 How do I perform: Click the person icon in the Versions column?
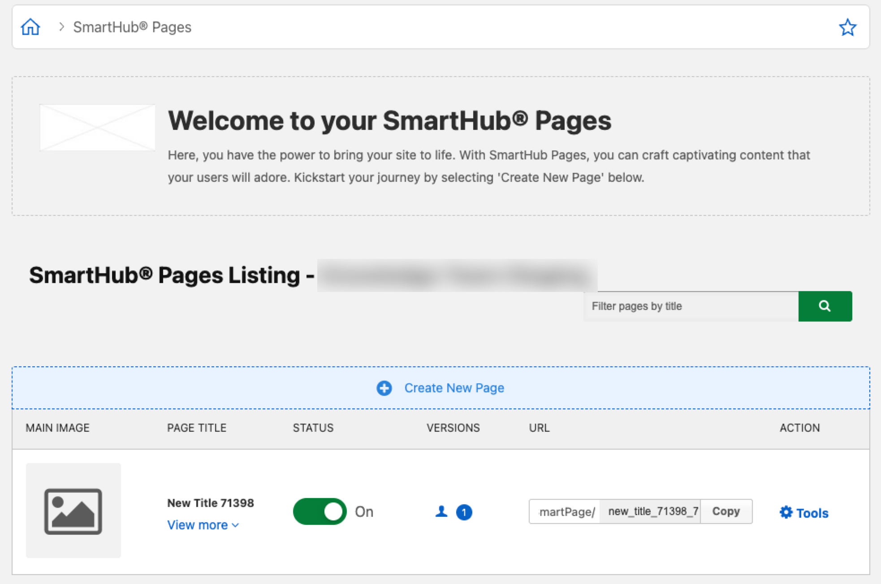[x=442, y=511]
